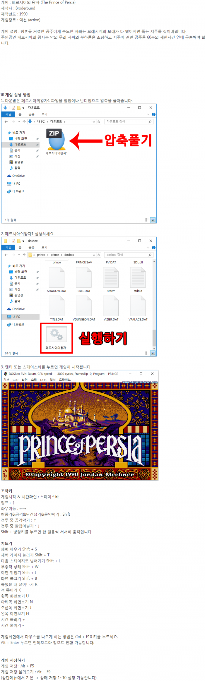Screen dimensions: 205x681
Task: Refresh the dosbox folder address bar
Action: (x=99, y=255)
